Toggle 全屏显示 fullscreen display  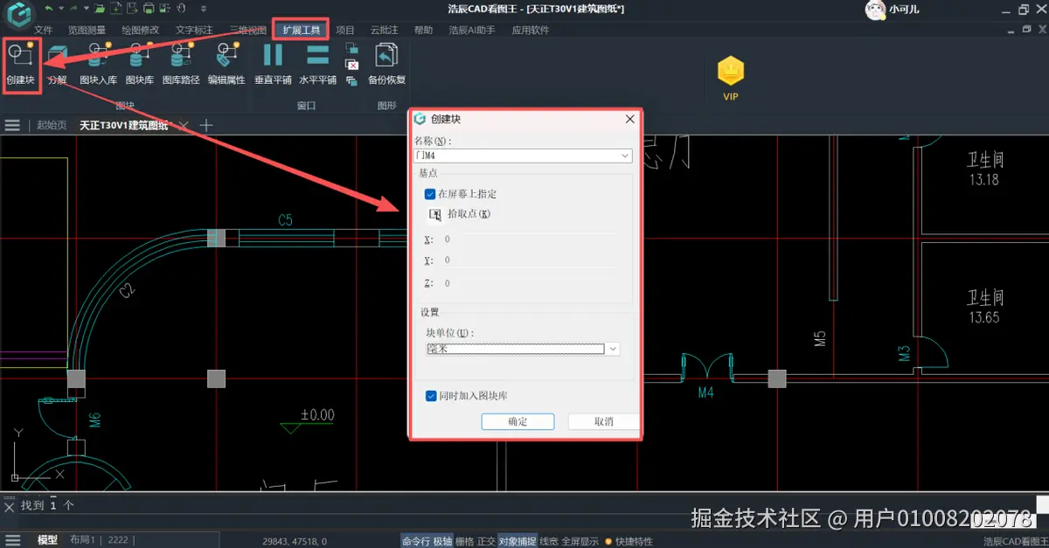(x=580, y=541)
